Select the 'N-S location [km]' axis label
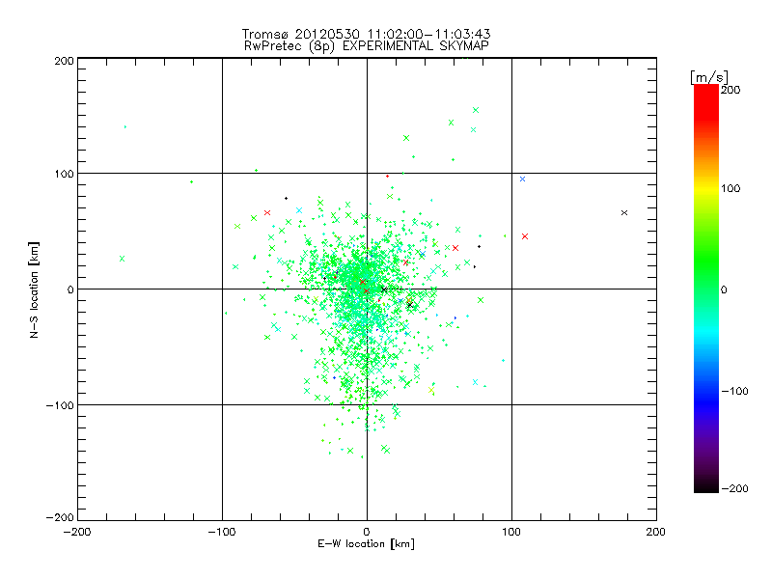The width and height of the screenshot is (772, 579). (34, 290)
